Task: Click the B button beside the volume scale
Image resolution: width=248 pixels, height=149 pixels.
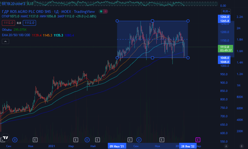Action: coord(242,146)
